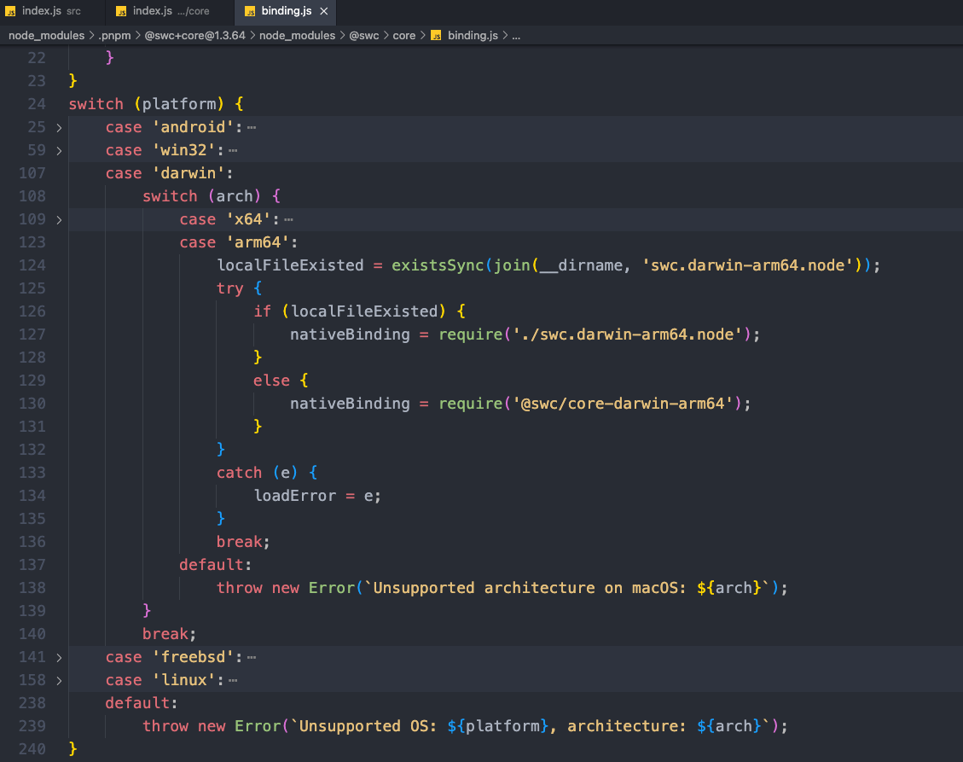This screenshot has width=963, height=762.
Task: Click 'break;' on line 140
Action: point(169,634)
